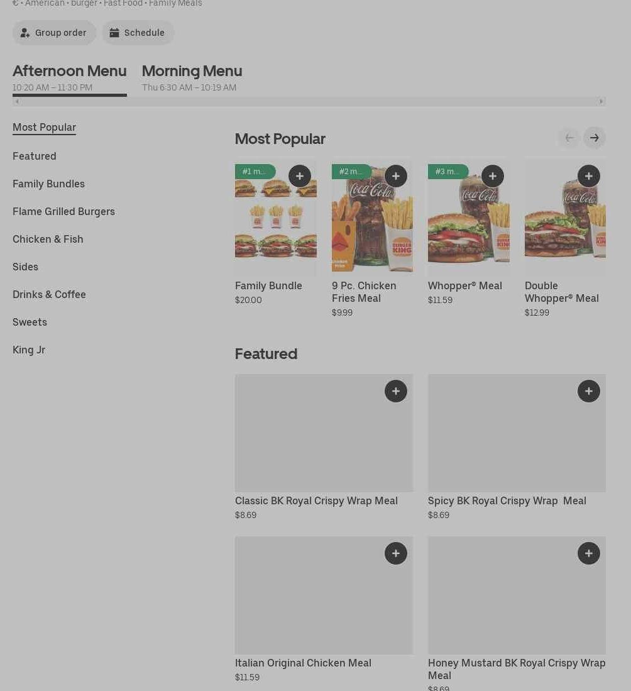Add 9 Pc. Chicken Fries Meal via plus icon

pyautogui.click(x=395, y=176)
